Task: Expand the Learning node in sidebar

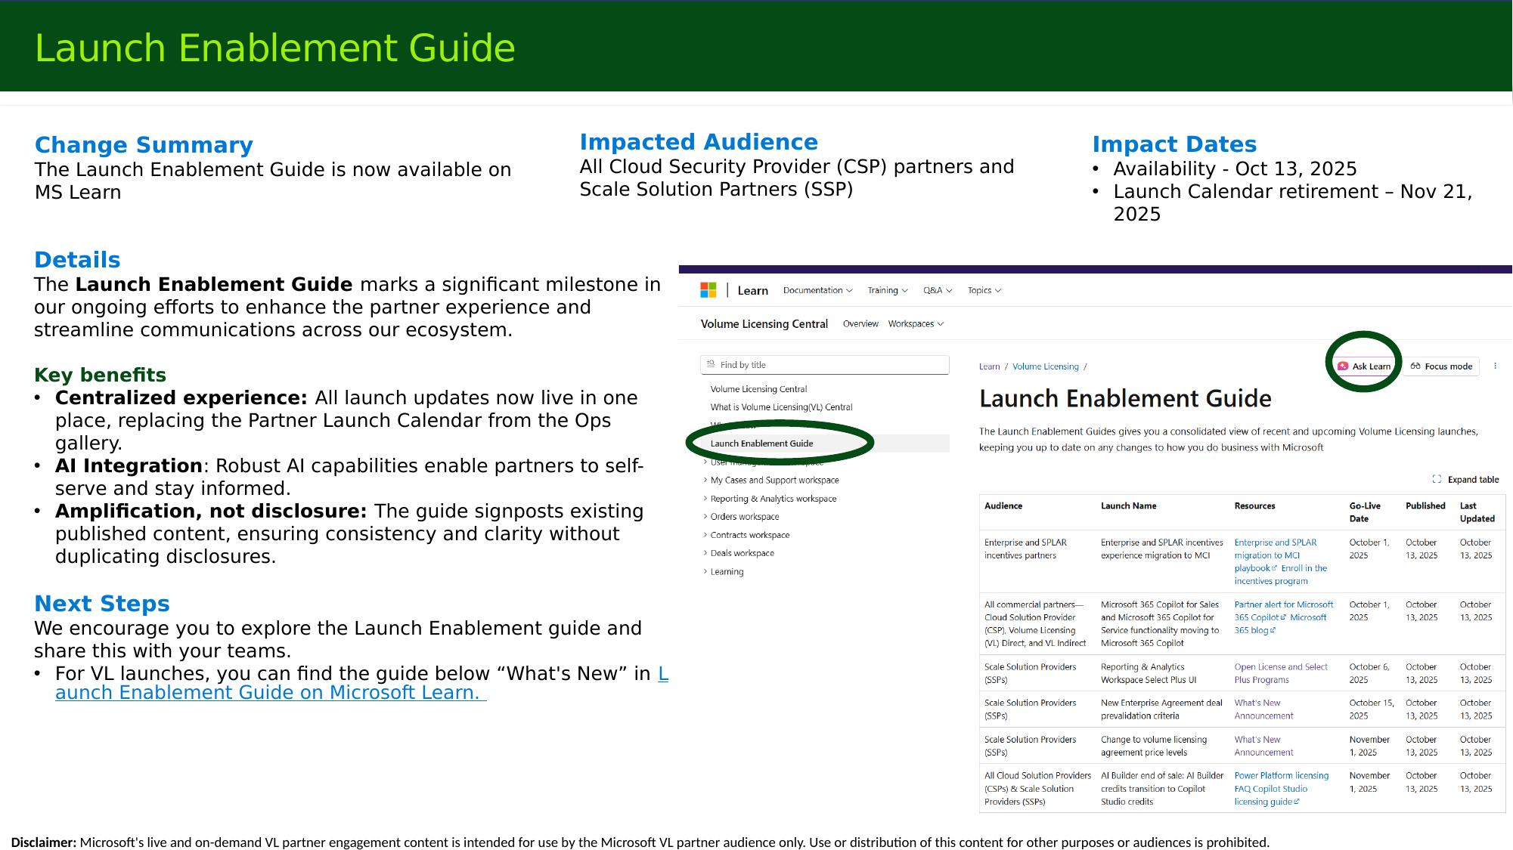Action: click(x=724, y=572)
